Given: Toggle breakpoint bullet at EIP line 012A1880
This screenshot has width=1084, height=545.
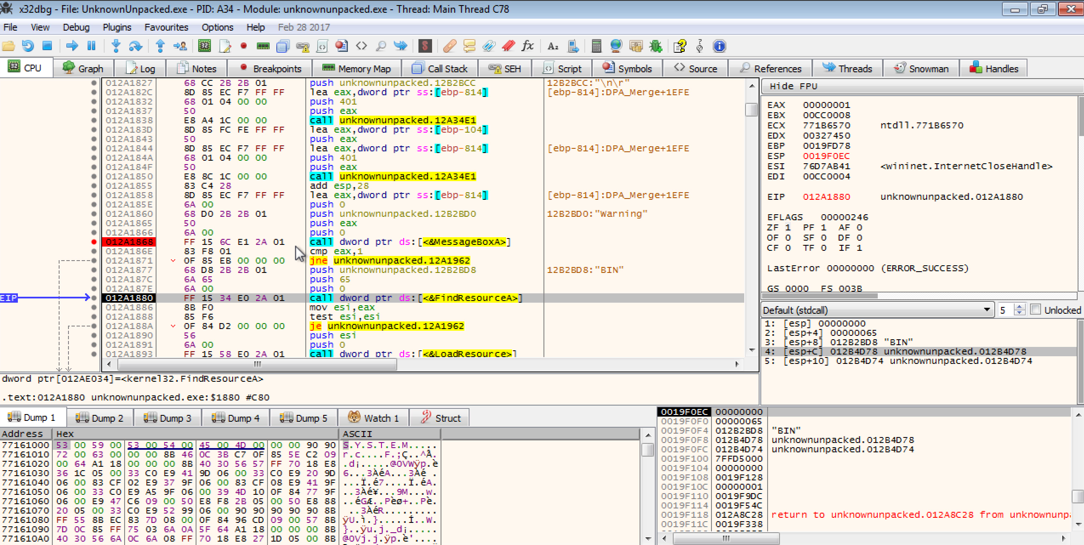Looking at the screenshot, I should 94,298.
